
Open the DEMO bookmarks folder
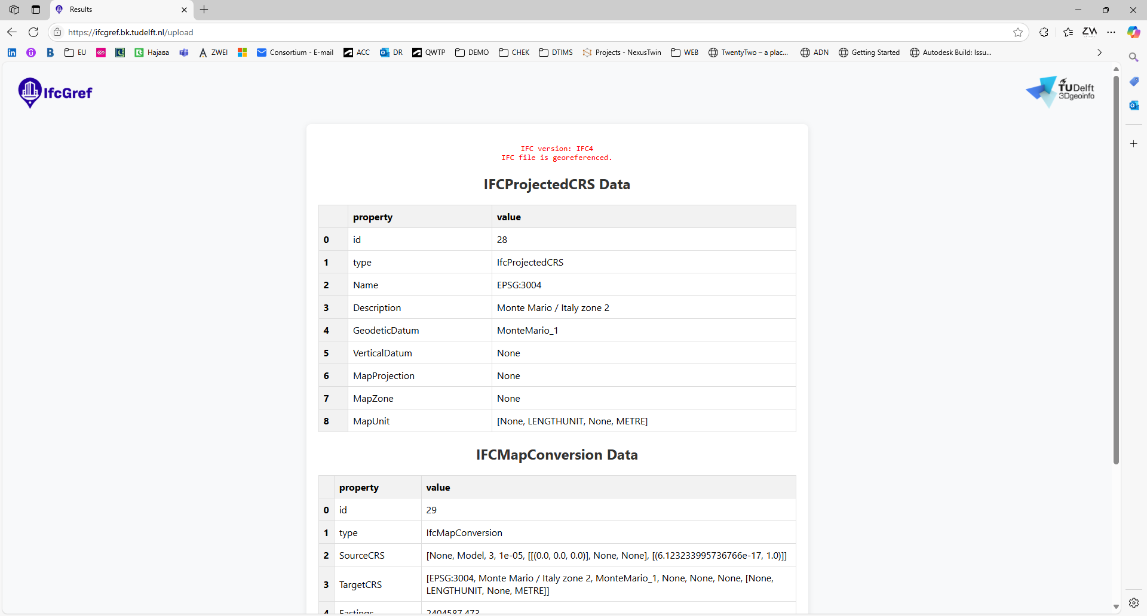tap(472, 53)
